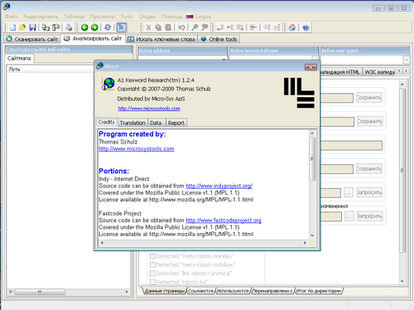Open the Опции menu
The width and height of the screenshot is (414, 310).
click(x=147, y=17)
